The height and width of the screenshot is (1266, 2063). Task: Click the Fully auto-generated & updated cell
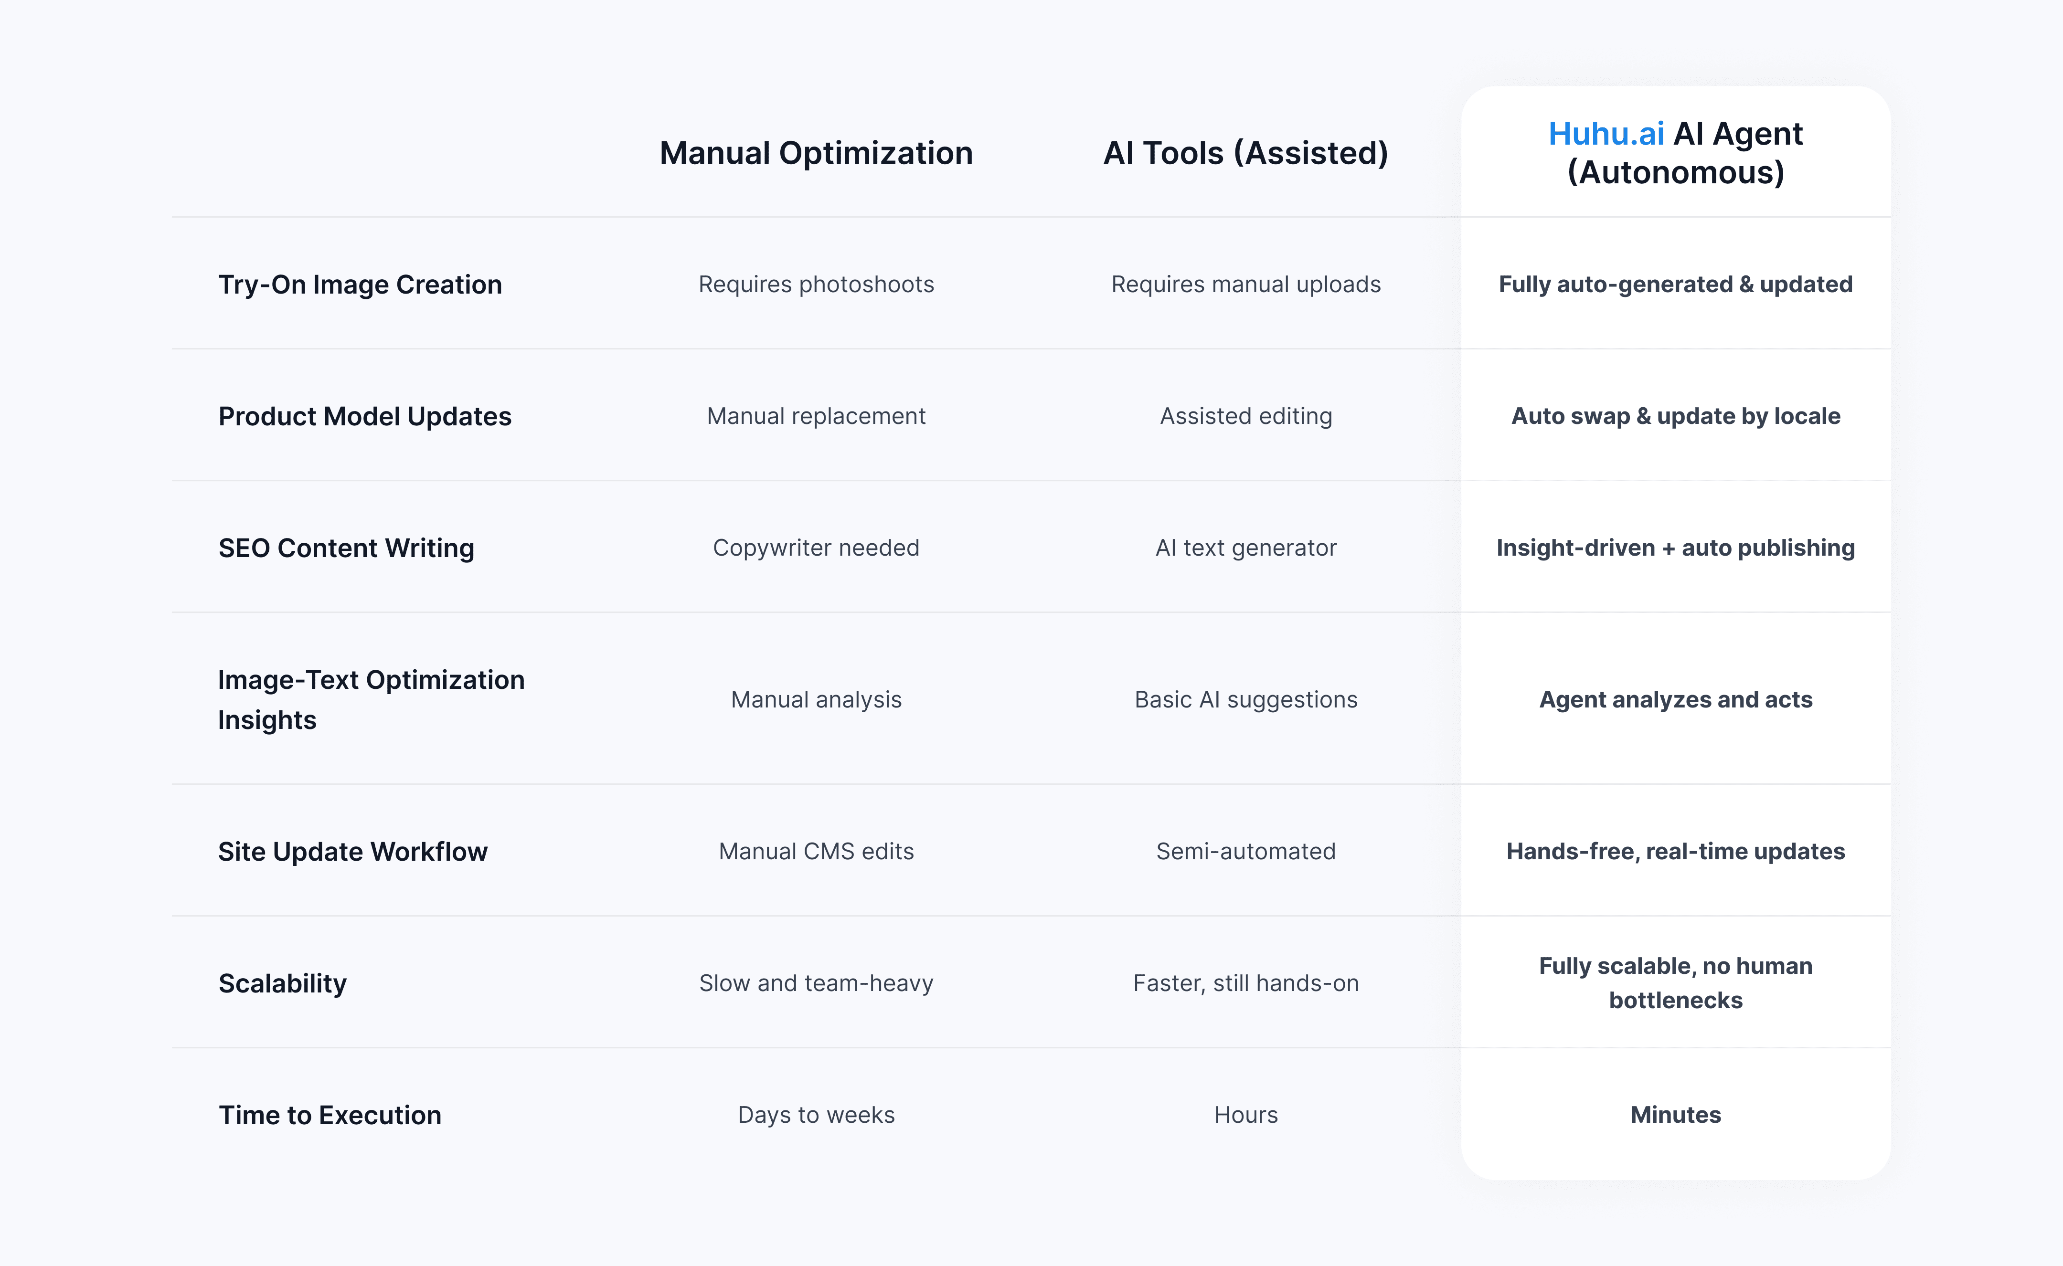1675,285
